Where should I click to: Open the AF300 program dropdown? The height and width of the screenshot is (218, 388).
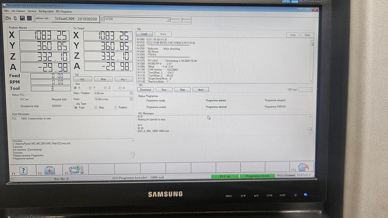coord(168,20)
